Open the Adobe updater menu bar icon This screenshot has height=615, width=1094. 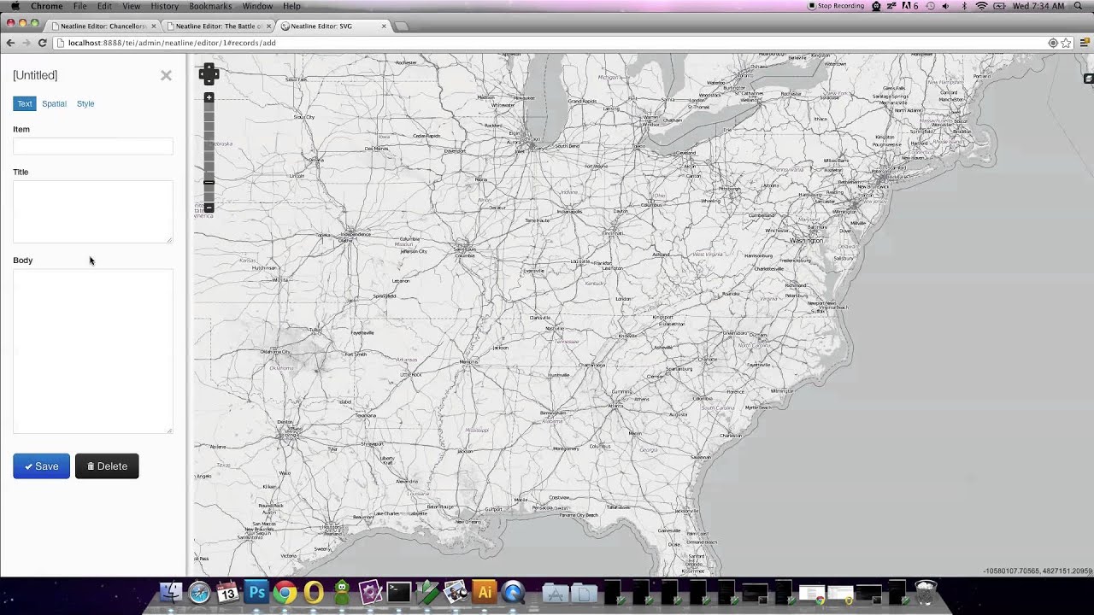click(x=909, y=6)
